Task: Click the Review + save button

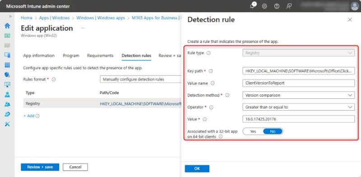Action: coord(40,167)
